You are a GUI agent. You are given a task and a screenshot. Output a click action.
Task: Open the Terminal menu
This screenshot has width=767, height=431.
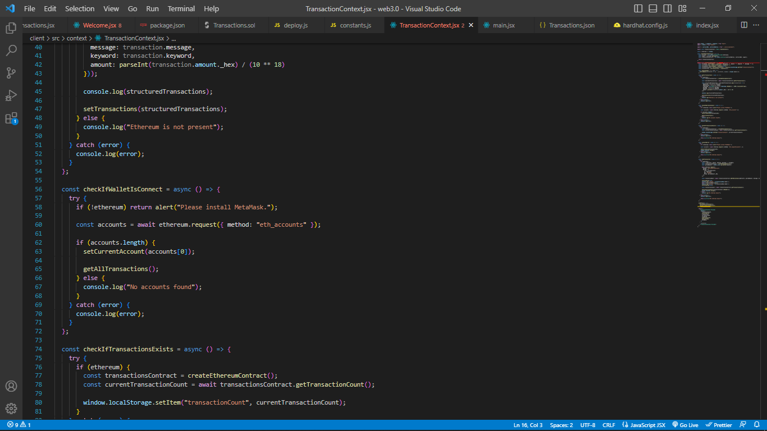181,8
